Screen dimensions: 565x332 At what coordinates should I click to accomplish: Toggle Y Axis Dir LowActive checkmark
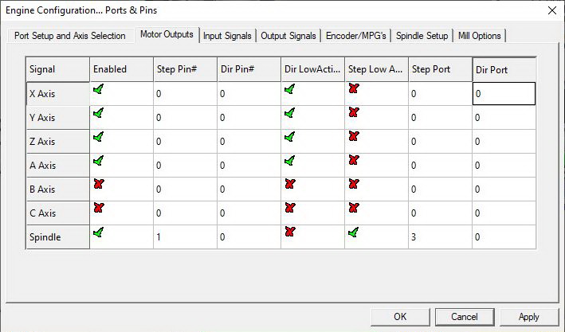290,113
